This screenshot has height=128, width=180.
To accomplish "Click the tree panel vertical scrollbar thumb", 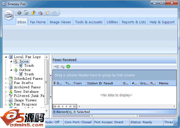I will (x=47, y=82).
